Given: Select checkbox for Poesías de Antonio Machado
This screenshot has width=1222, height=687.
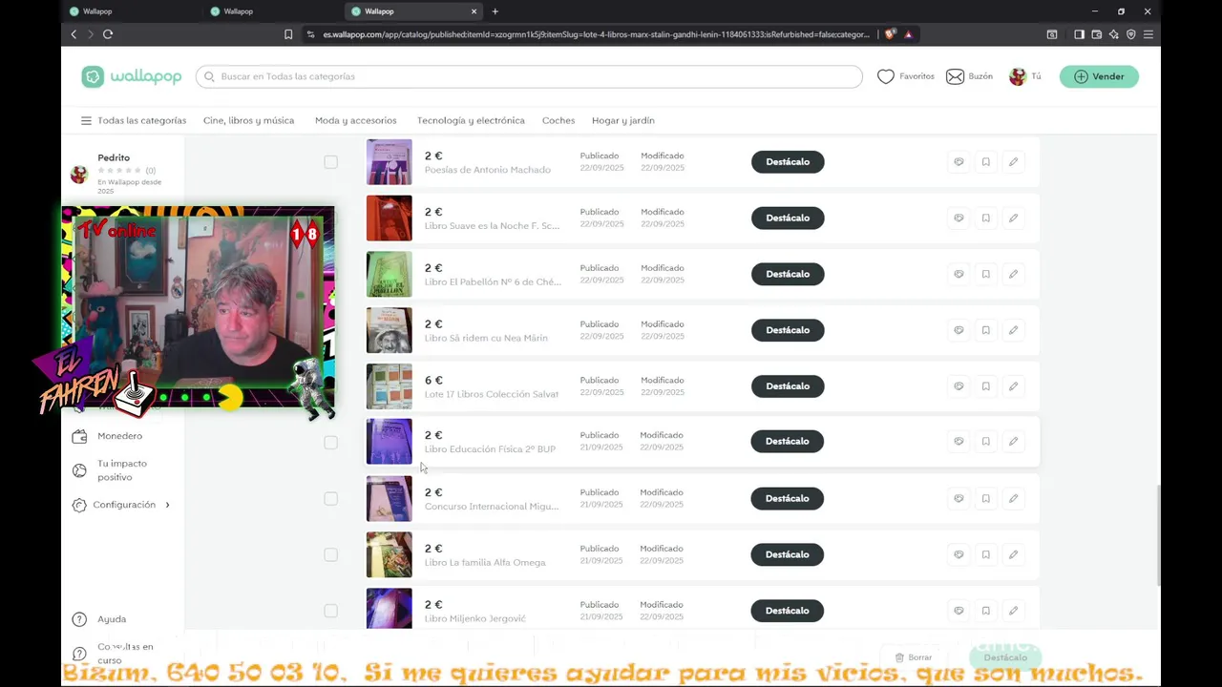Looking at the screenshot, I should (x=330, y=162).
